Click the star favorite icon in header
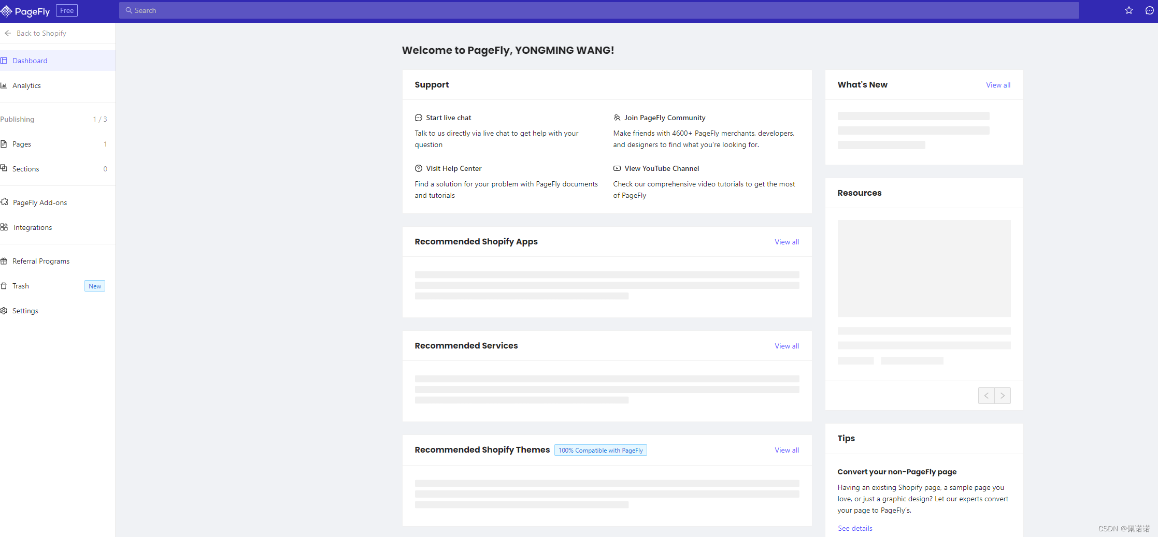 click(1129, 10)
